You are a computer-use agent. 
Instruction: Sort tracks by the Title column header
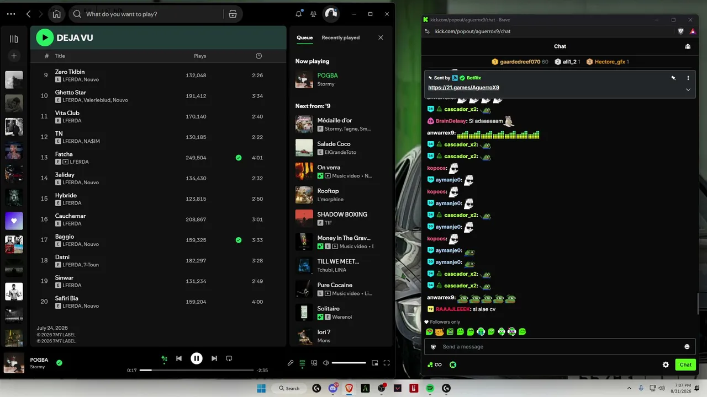coord(60,56)
